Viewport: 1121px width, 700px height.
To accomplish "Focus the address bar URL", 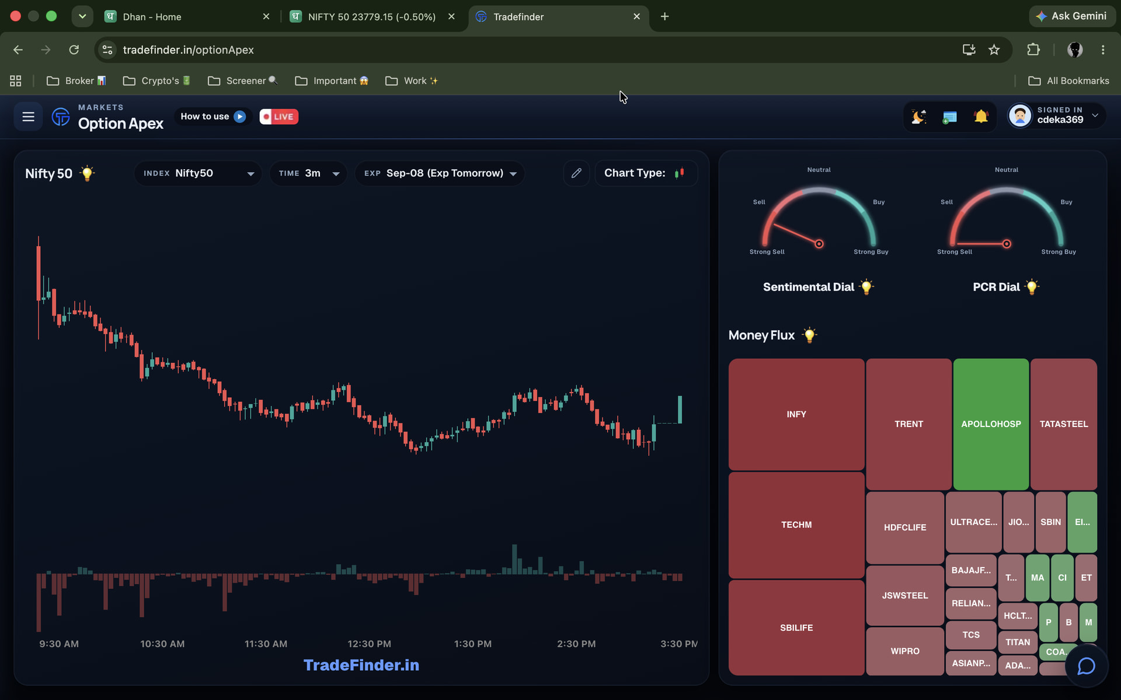I will 188,50.
